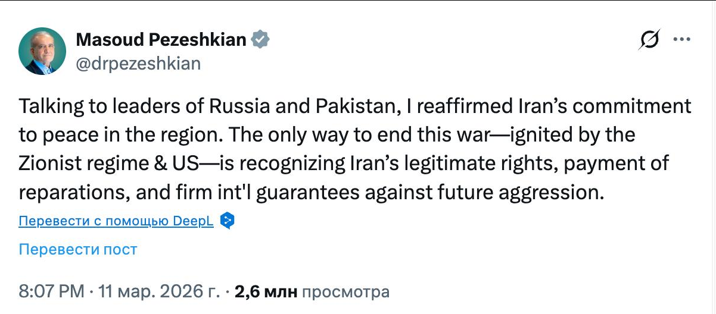Click the "Перевести пост" translate link
The width and height of the screenshot is (716, 314).
pos(78,249)
